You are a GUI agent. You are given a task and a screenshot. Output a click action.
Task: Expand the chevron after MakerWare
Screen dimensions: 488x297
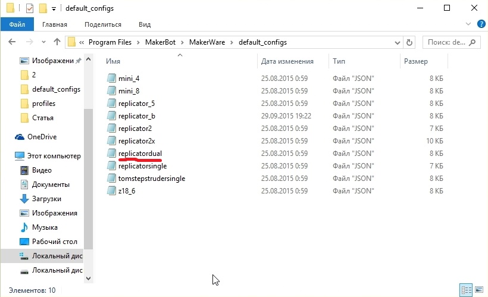[x=232, y=42]
